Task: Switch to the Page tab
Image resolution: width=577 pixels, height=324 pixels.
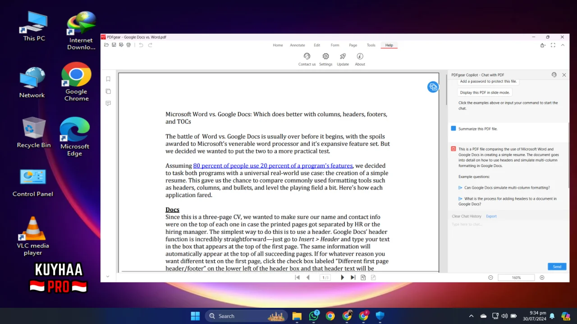Action: click(x=353, y=45)
